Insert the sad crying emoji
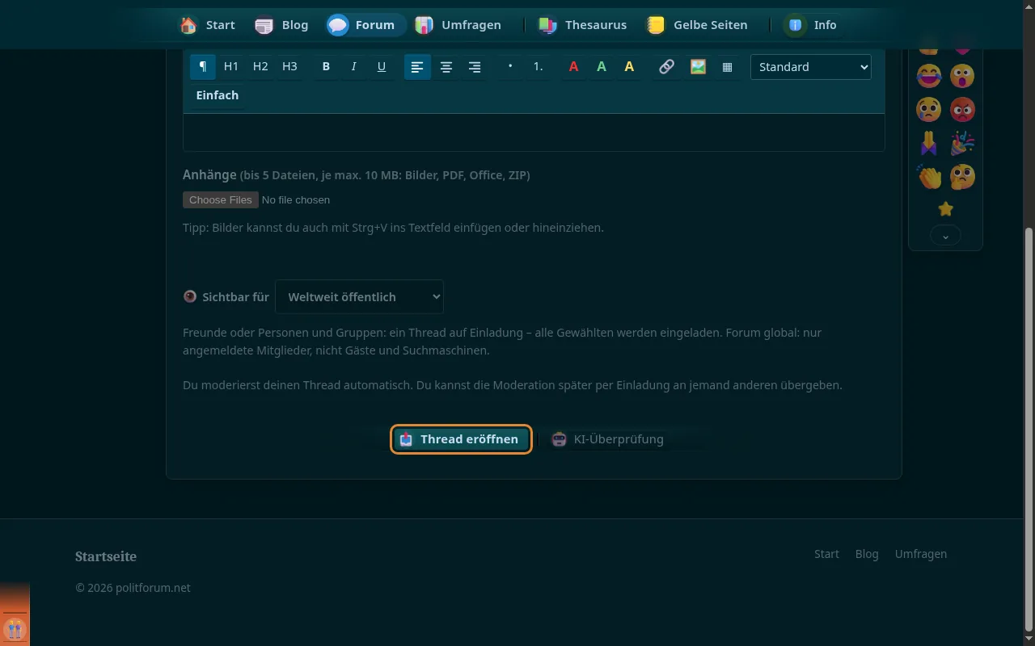 [x=929, y=109]
